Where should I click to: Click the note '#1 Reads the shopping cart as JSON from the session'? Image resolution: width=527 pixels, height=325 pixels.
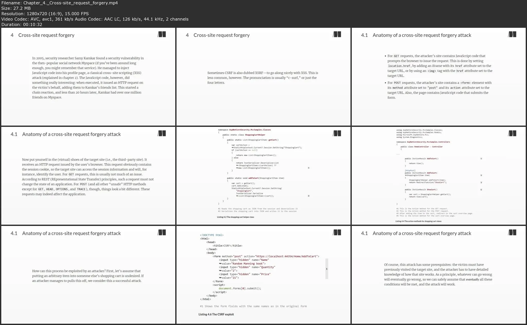point(258,209)
